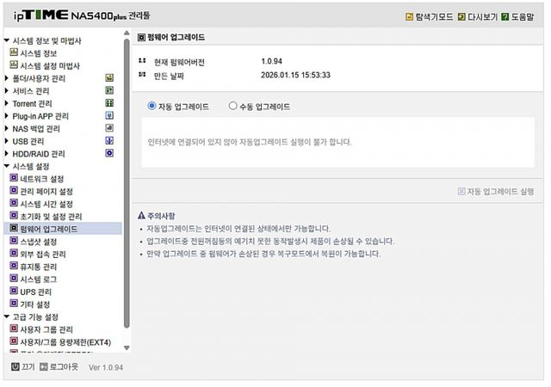This screenshot has width=551, height=387.
Task: Click the HDD/RAID 관리 status icon
Action: coord(109,153)
